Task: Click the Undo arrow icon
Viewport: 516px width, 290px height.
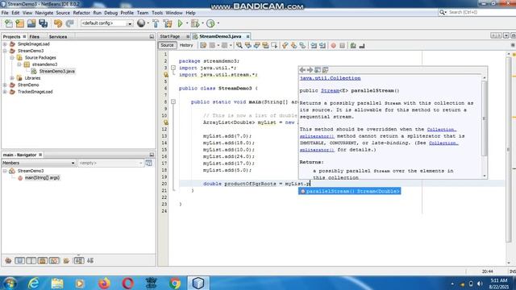Action: (58, 23)
